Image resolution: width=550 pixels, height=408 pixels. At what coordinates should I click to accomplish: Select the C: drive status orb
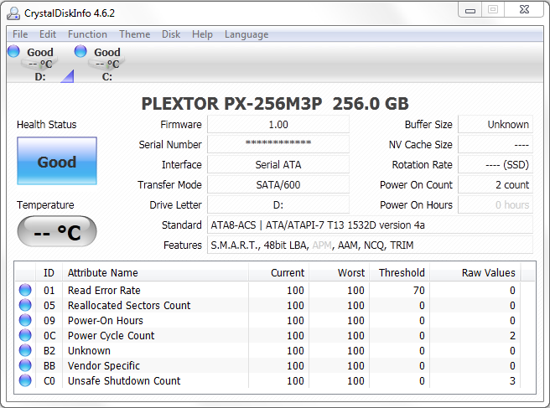point(80,52)
